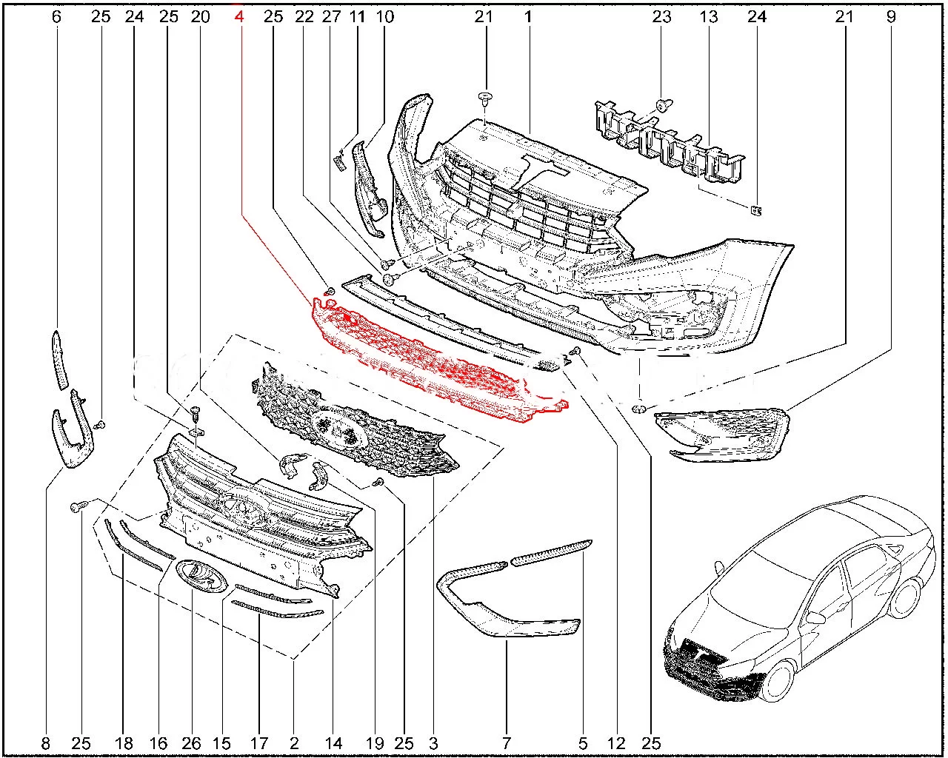
Task: Click part number 1 label at top
Action: tap(530, 16)
